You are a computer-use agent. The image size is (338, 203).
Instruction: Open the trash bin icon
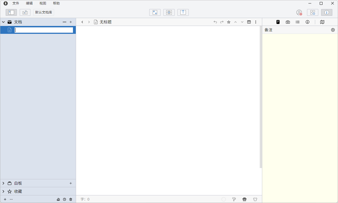point(71,199)
